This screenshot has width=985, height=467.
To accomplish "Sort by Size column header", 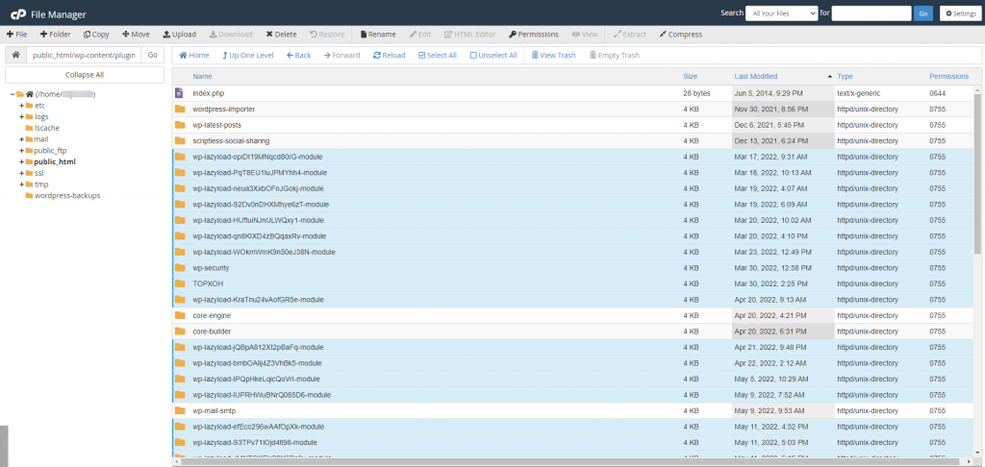I will 690,77.
